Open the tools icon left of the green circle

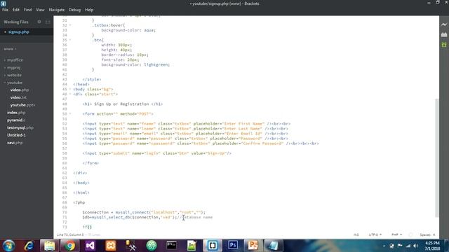point(131,246)
